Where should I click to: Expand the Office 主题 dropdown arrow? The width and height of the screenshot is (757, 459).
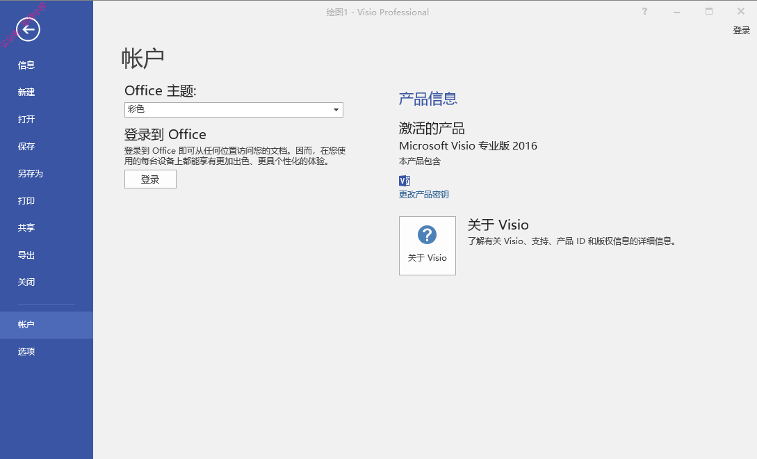(336, 110)
